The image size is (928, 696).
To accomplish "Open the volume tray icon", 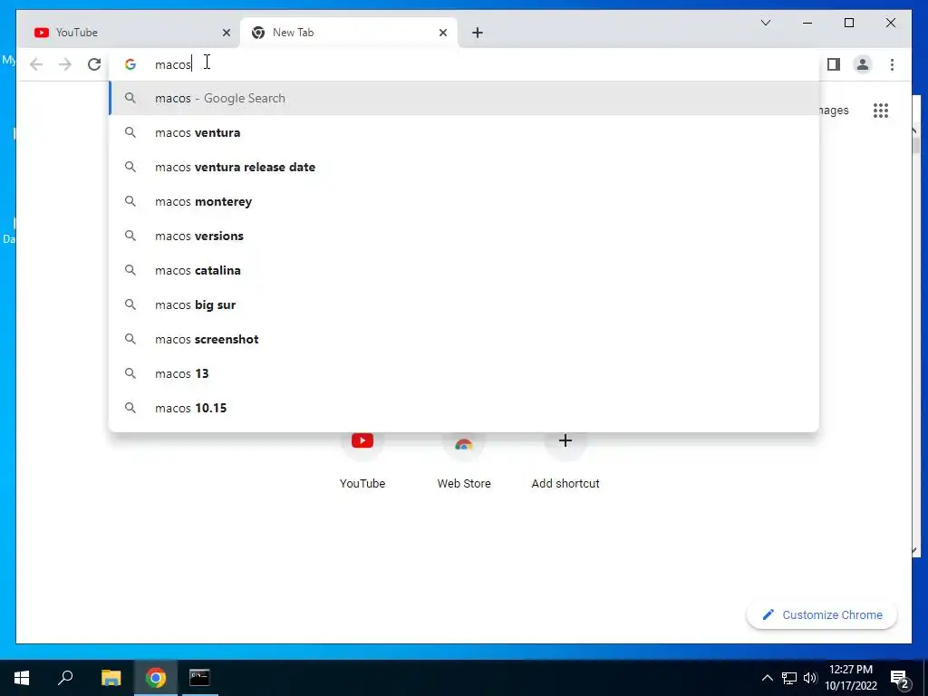I will click(x=810, y=678).
